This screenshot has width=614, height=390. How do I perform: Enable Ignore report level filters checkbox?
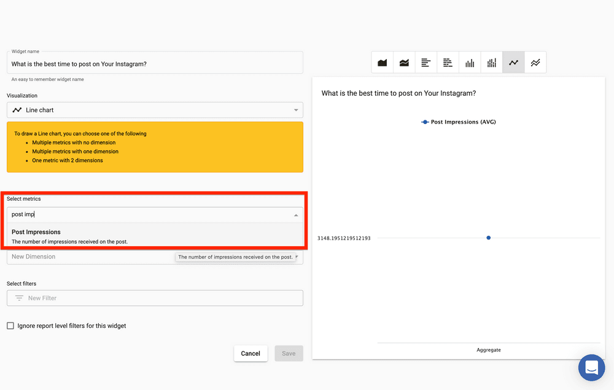(x=10, y=326)
